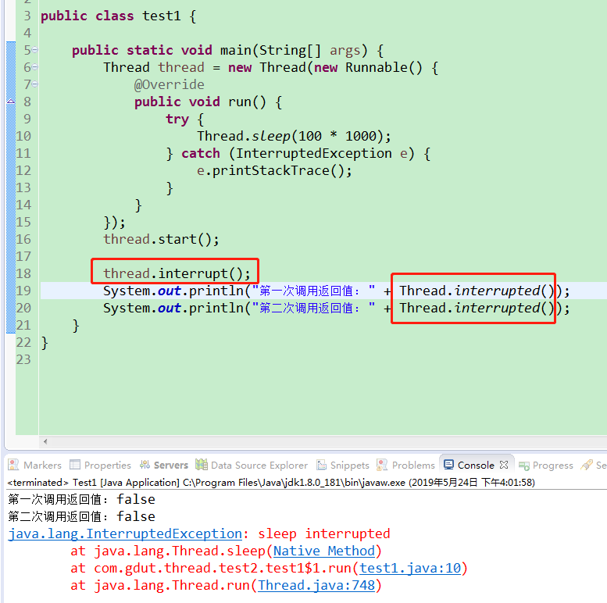607x603 pixels.
Task: Click the terminated Test1 launch description
Action: tap(271, 482)
